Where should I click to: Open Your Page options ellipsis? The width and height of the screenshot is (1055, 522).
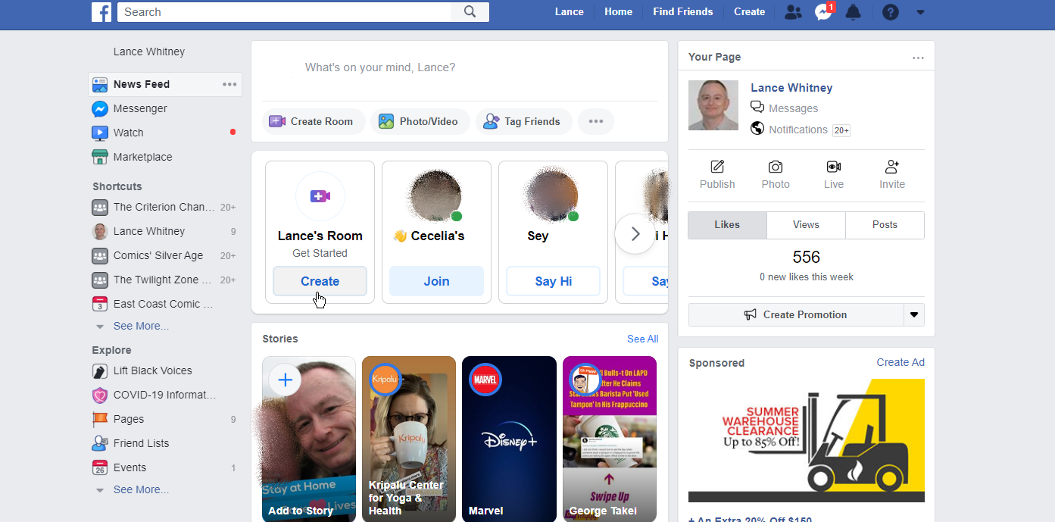918,58
